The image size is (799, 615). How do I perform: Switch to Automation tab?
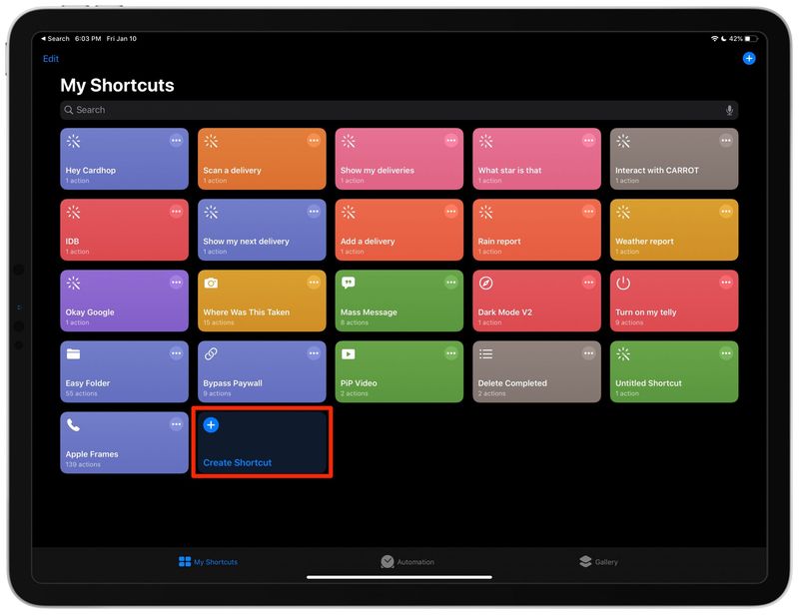tap(407, 561)
